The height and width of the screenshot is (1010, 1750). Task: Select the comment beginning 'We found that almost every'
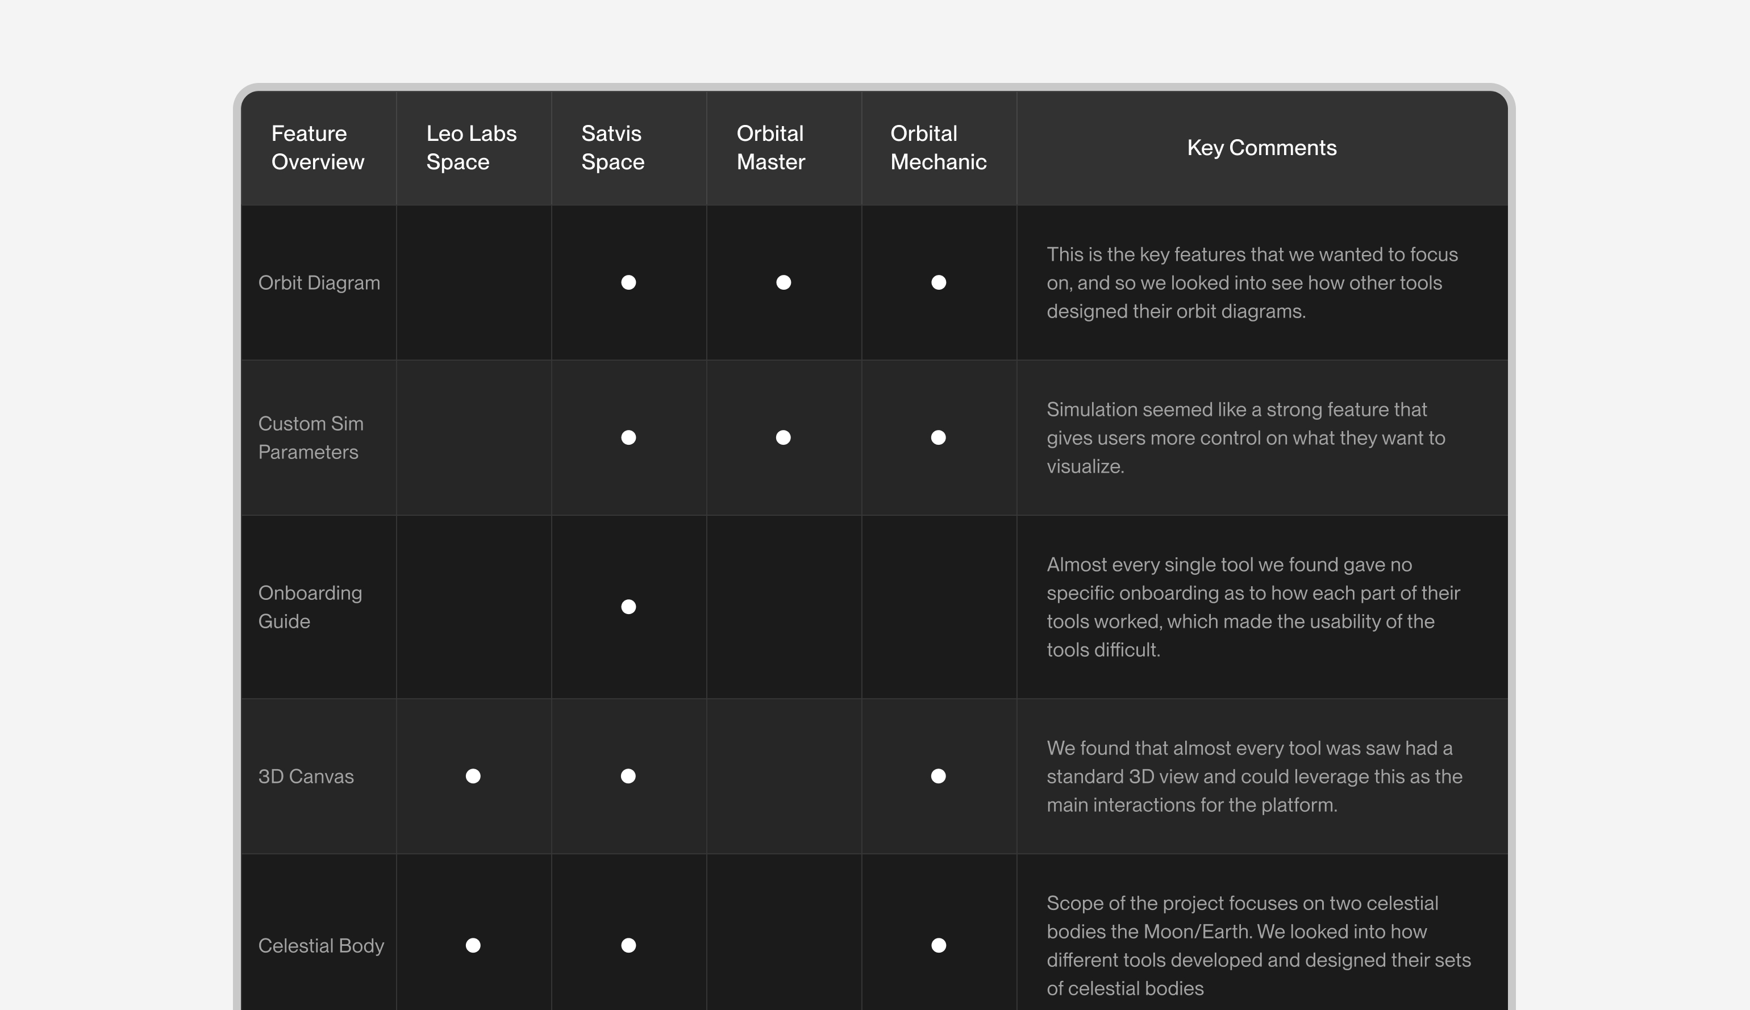click(x=1254, y=776)
